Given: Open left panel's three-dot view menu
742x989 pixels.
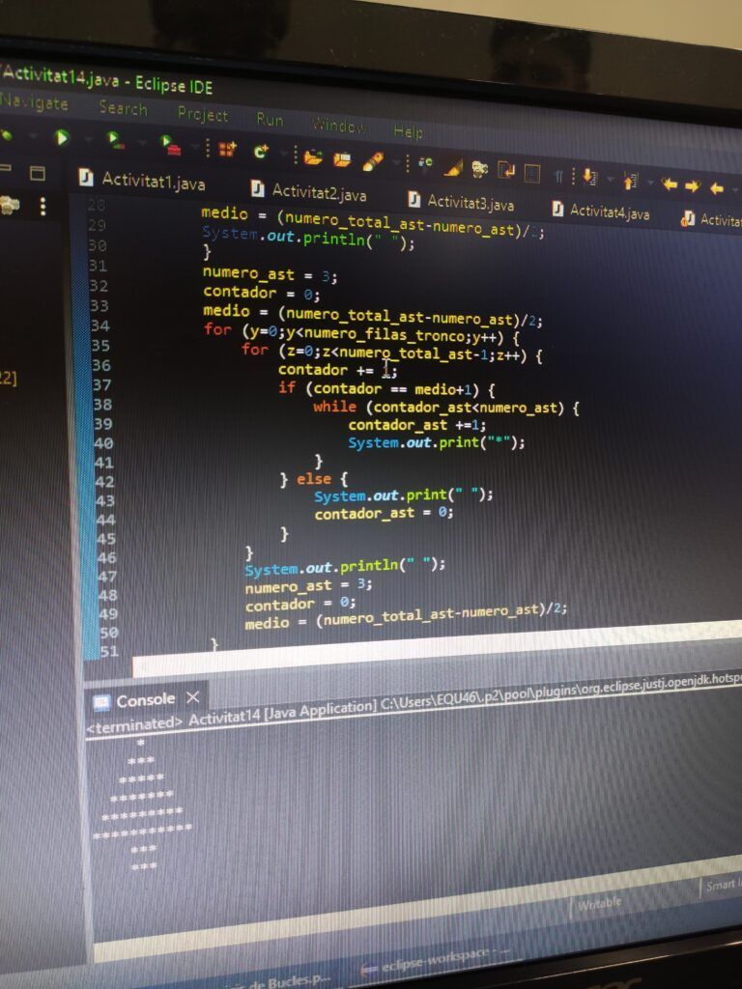Looking at the screenshot, I should click(x=43, y=207).
